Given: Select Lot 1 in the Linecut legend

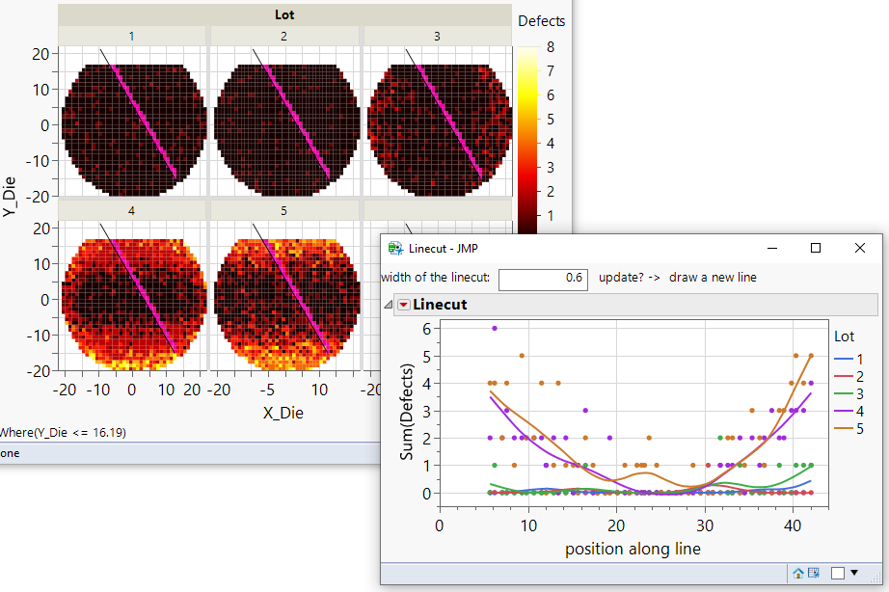Looking at the screenshot, I should (849, 359).
